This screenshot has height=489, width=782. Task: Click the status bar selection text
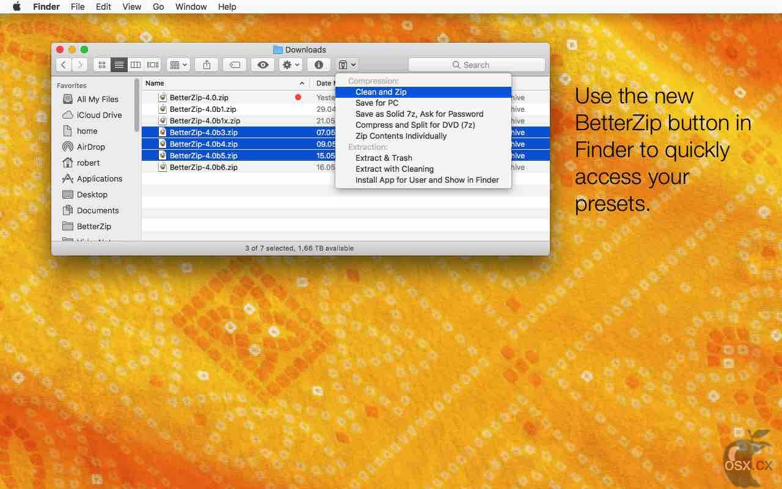(299, 248)
